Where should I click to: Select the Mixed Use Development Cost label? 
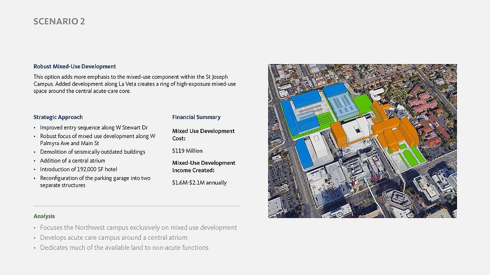(203, 134)
